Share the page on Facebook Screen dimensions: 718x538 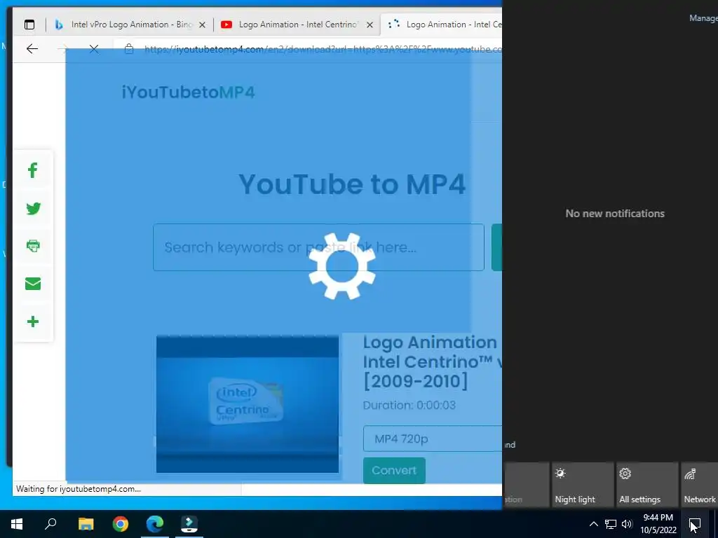click(33, 171)
